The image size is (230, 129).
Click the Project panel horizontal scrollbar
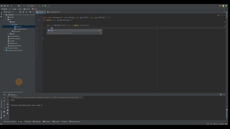click(x=13, y=92)
